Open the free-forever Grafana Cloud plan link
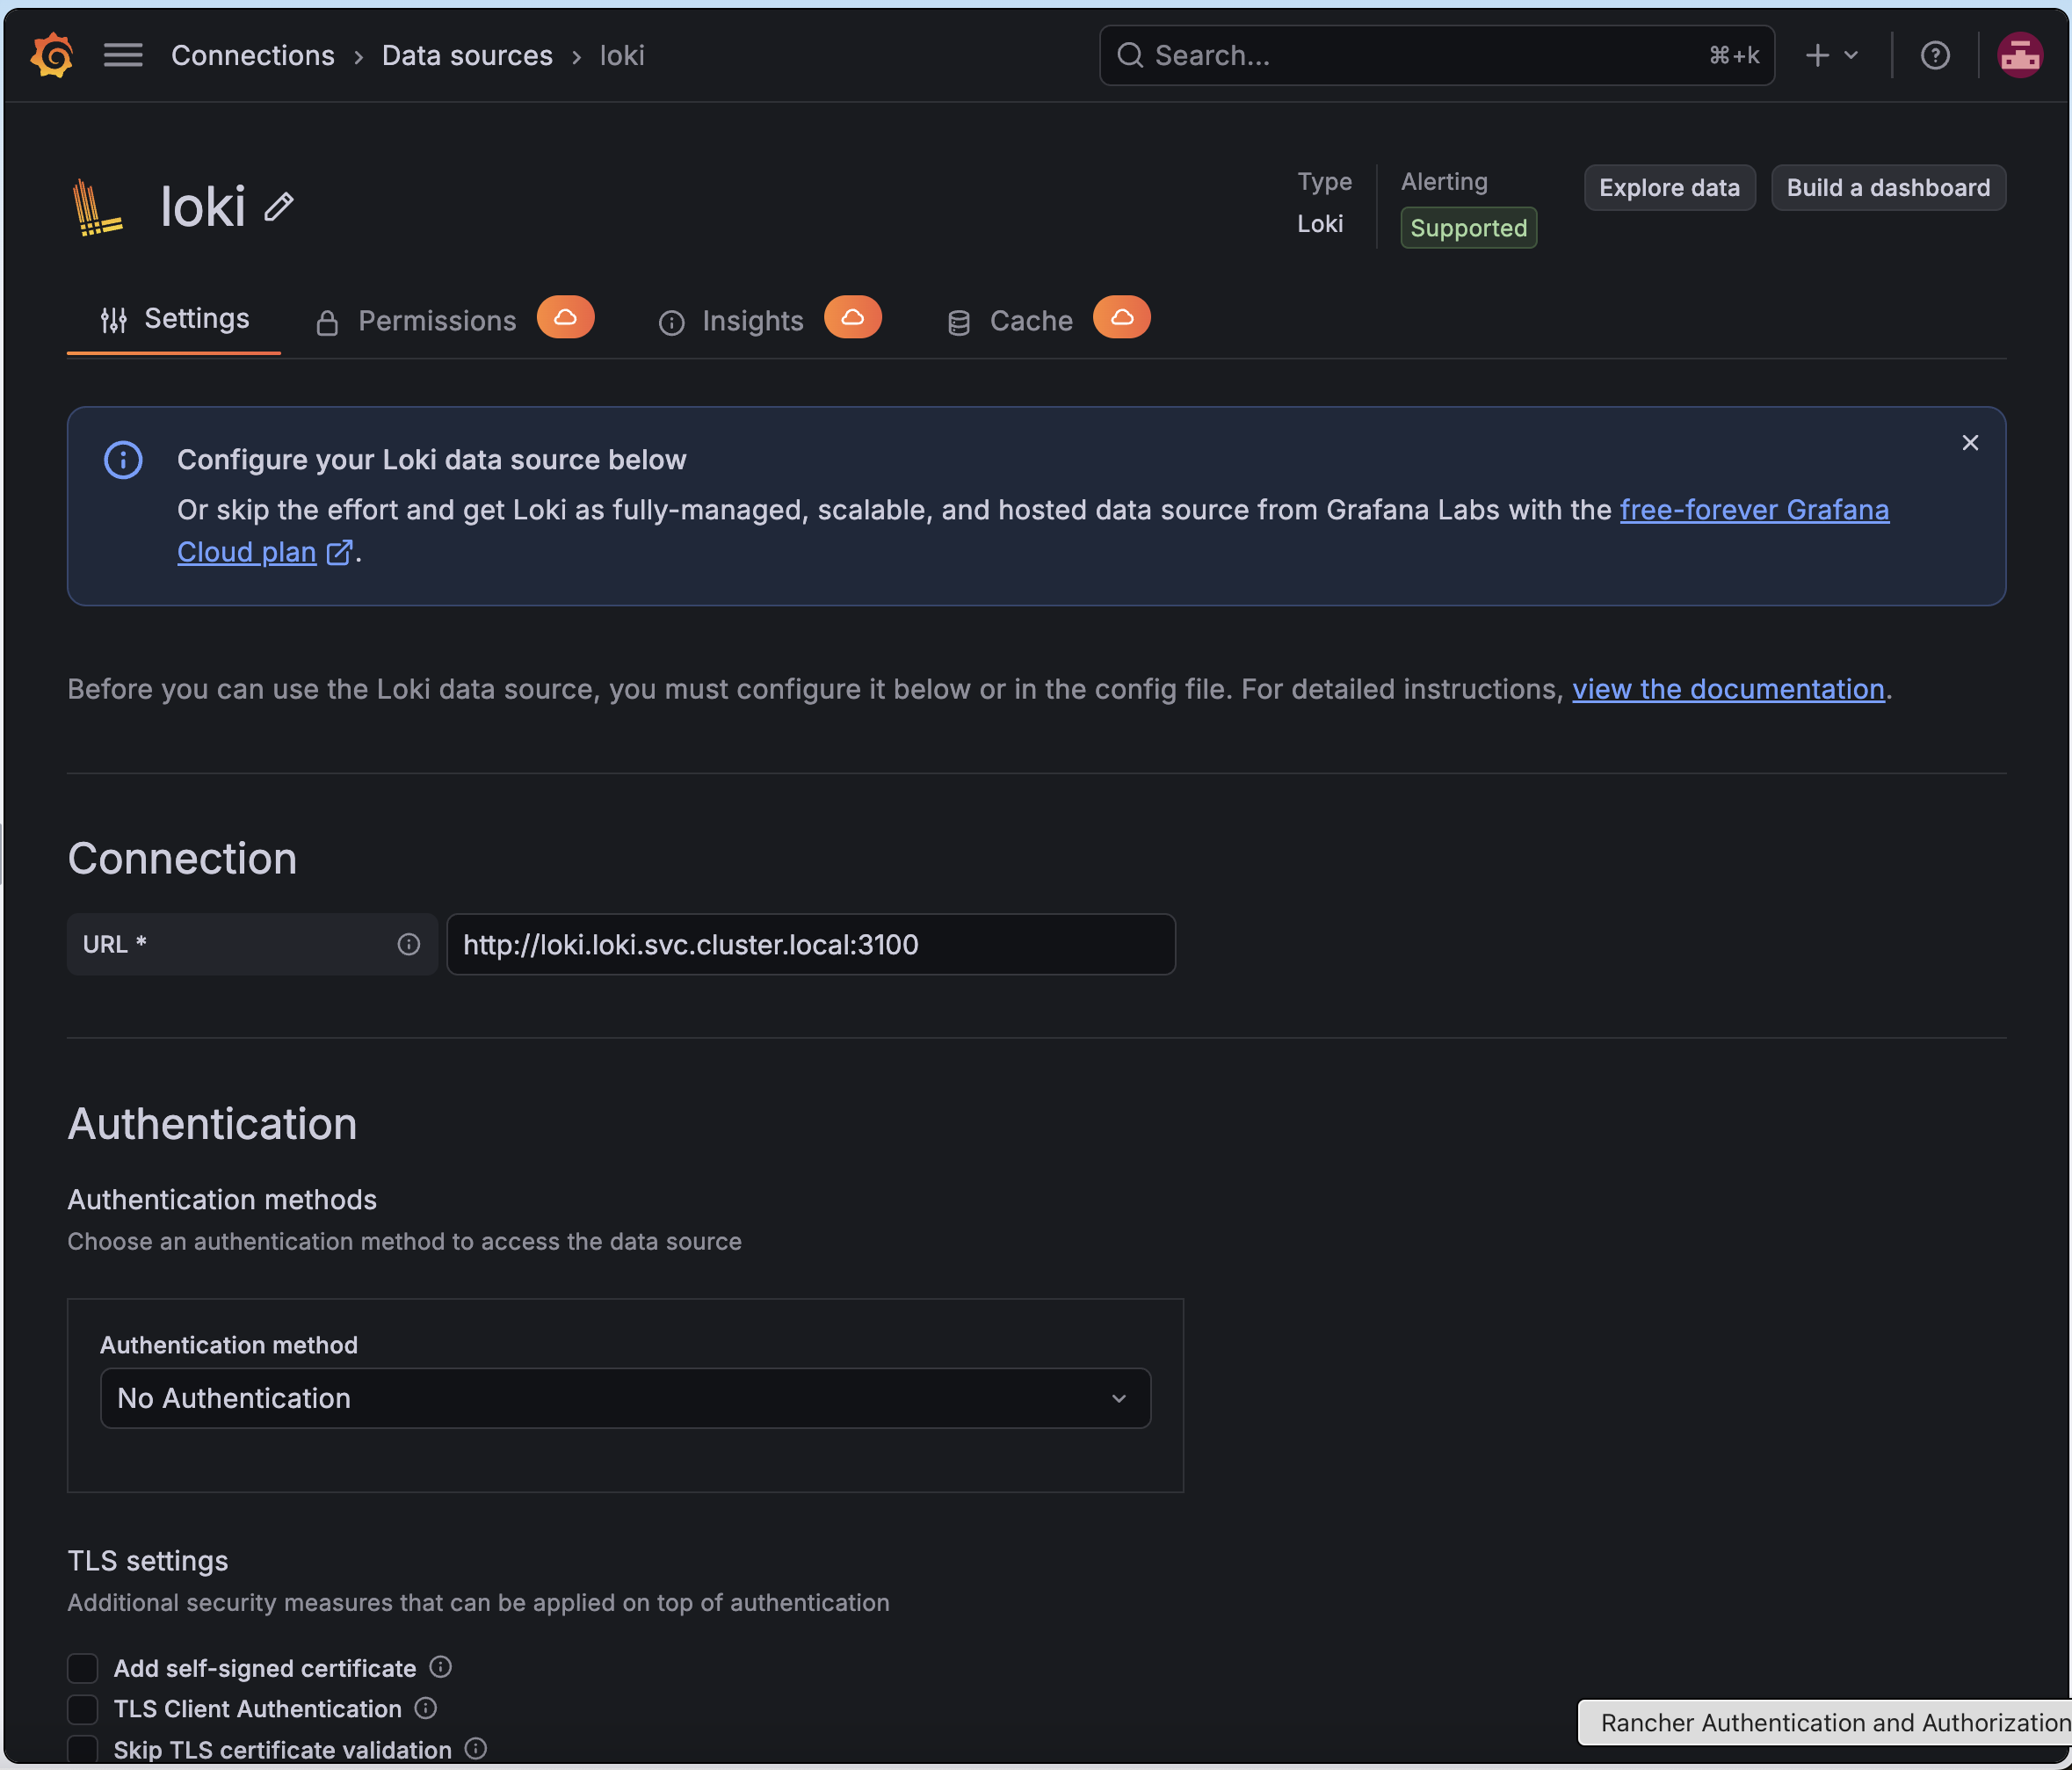 tap(1754, 510)
